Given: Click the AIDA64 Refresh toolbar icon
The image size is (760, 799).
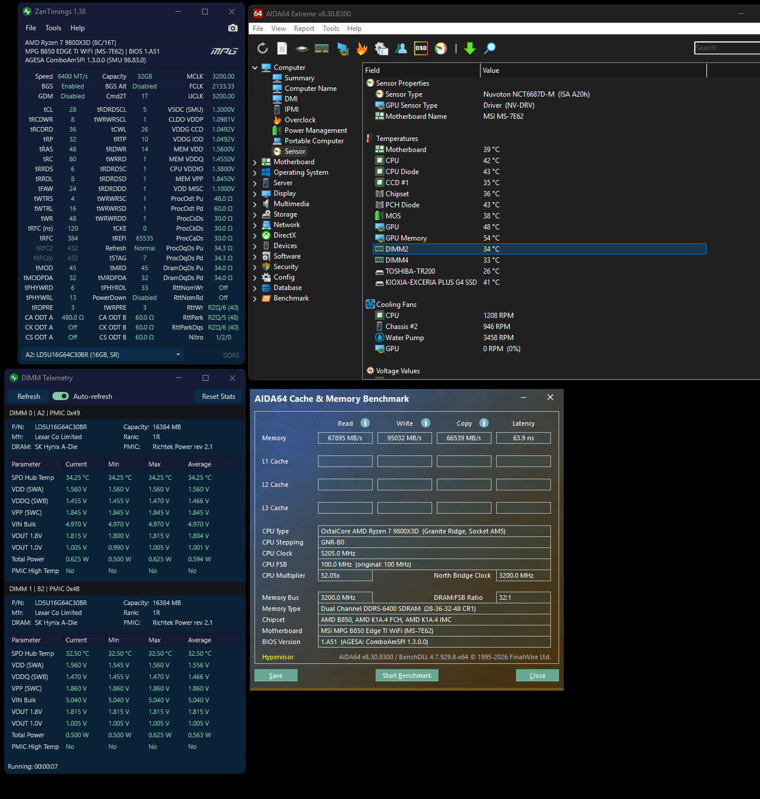Looking at the screenshot, I should [263, 48].
